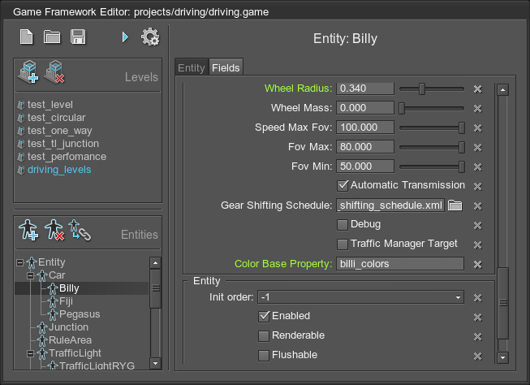The height and width of the screenshot is (385, 530).
Task: Add a new level icon
Action: pyautogui.click(x=28, y=71)
